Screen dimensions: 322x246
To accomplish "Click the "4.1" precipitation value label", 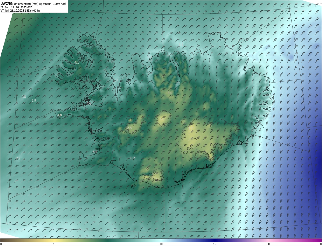I will pos(77,62).
